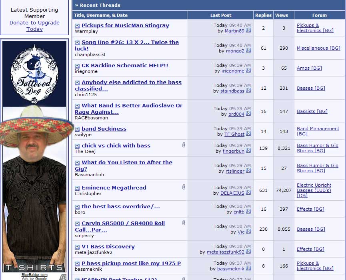Open band Suckiness thread

(104, 129)
